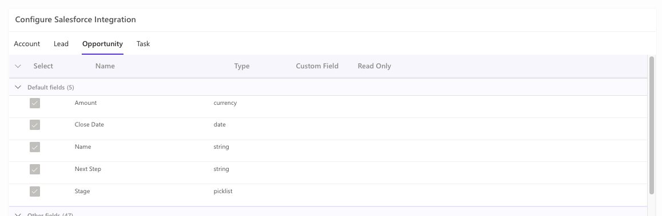Image resolution: width=662 pixels, height=216 pixels.
Task: Toggle the Stage field checkbox
Action: [35, 191]
